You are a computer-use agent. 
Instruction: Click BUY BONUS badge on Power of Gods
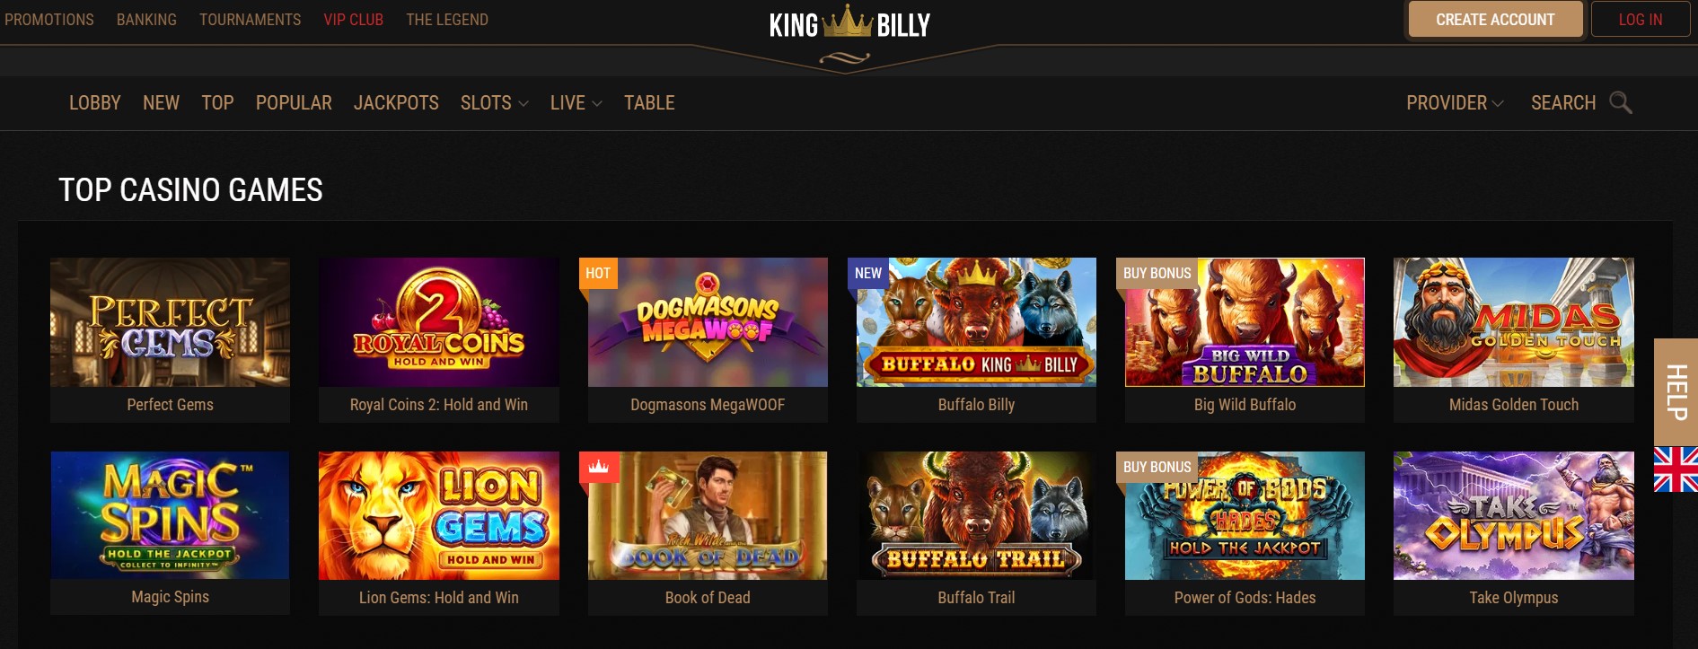(x=1157, y=467)
